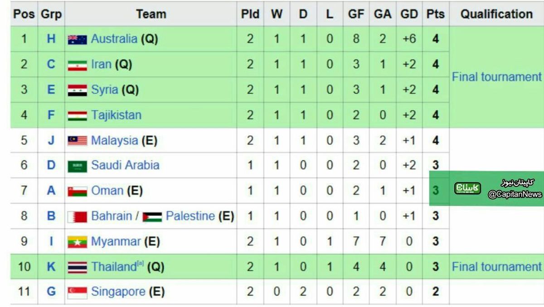Click the Pts column header
The height and width of the screenshot is (307, 544).
435,14
